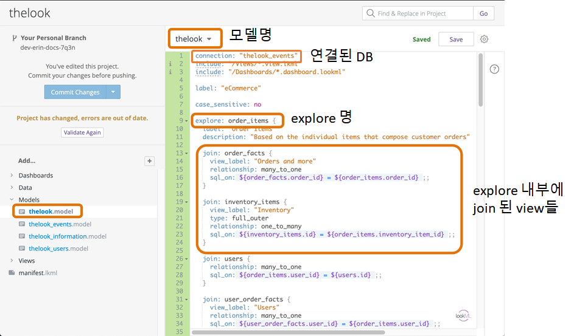This screenshot has height=336, width=574.
Task: Click the Add... label in file browser
Action: tap(27, 160)
